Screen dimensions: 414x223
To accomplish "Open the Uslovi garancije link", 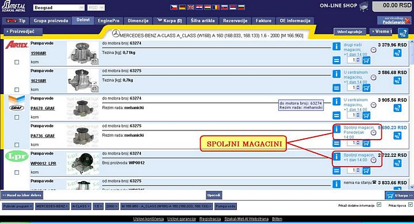I will point(182,219).
